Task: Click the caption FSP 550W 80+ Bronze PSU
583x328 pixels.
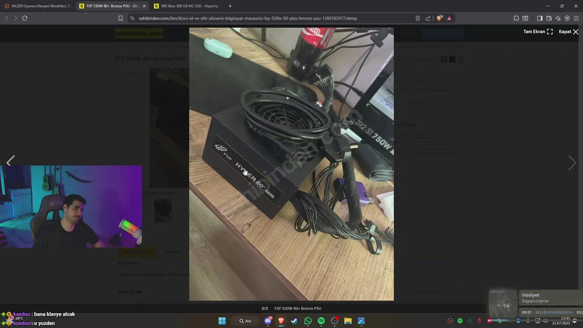Action: click(298, 308)
